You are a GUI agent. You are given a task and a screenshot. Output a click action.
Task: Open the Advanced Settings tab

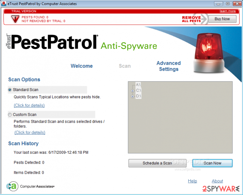[169, 66]
